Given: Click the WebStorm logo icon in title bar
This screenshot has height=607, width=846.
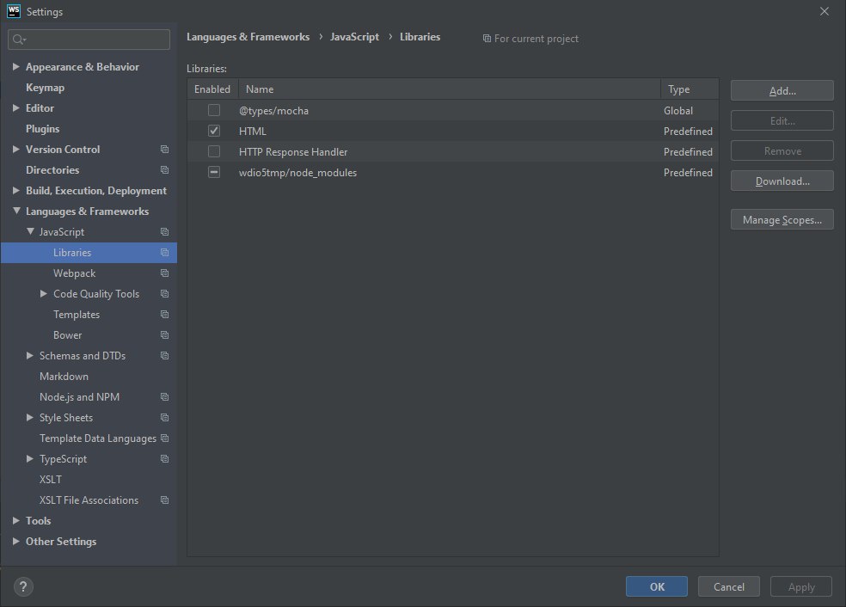Looking at the screenshot, I should point(14,11).
